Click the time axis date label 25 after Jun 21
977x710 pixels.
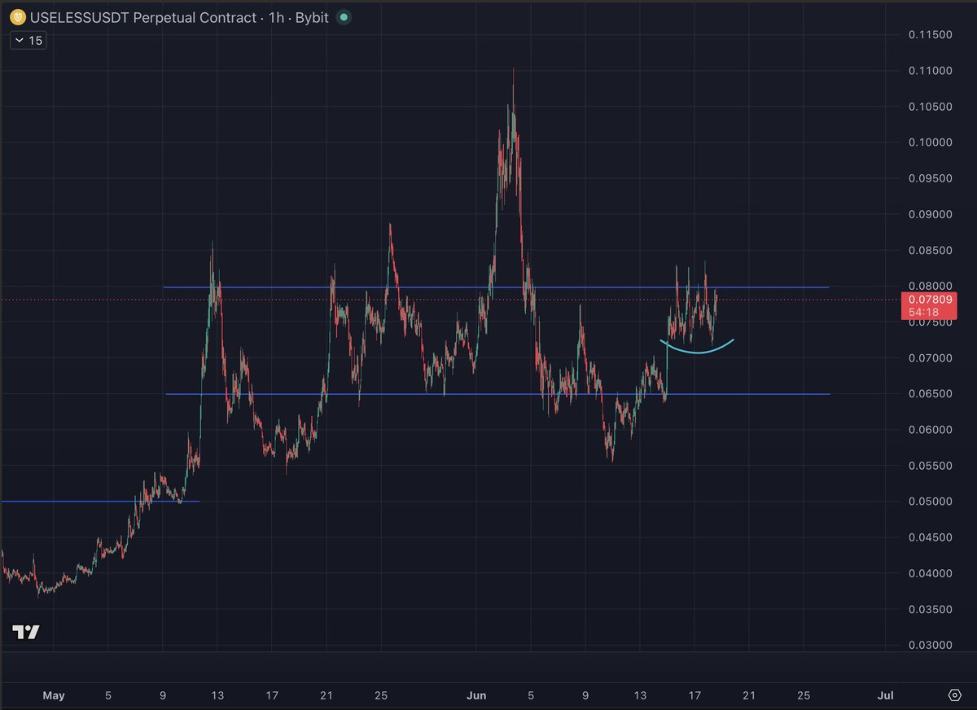804,695
